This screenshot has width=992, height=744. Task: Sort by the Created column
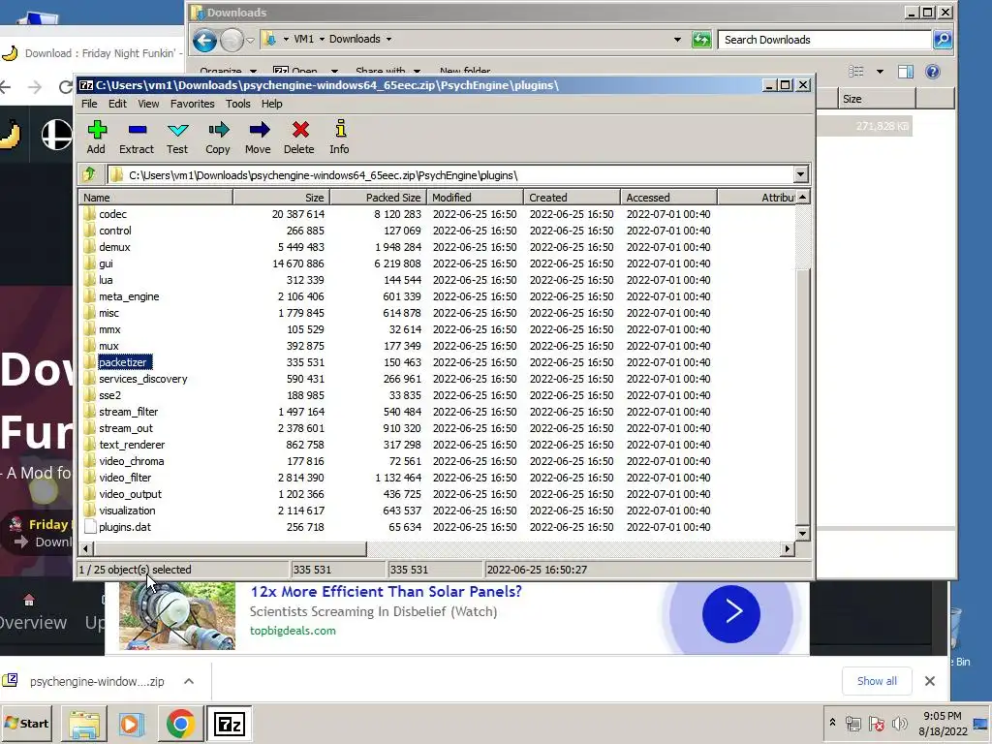pos(572,198)
